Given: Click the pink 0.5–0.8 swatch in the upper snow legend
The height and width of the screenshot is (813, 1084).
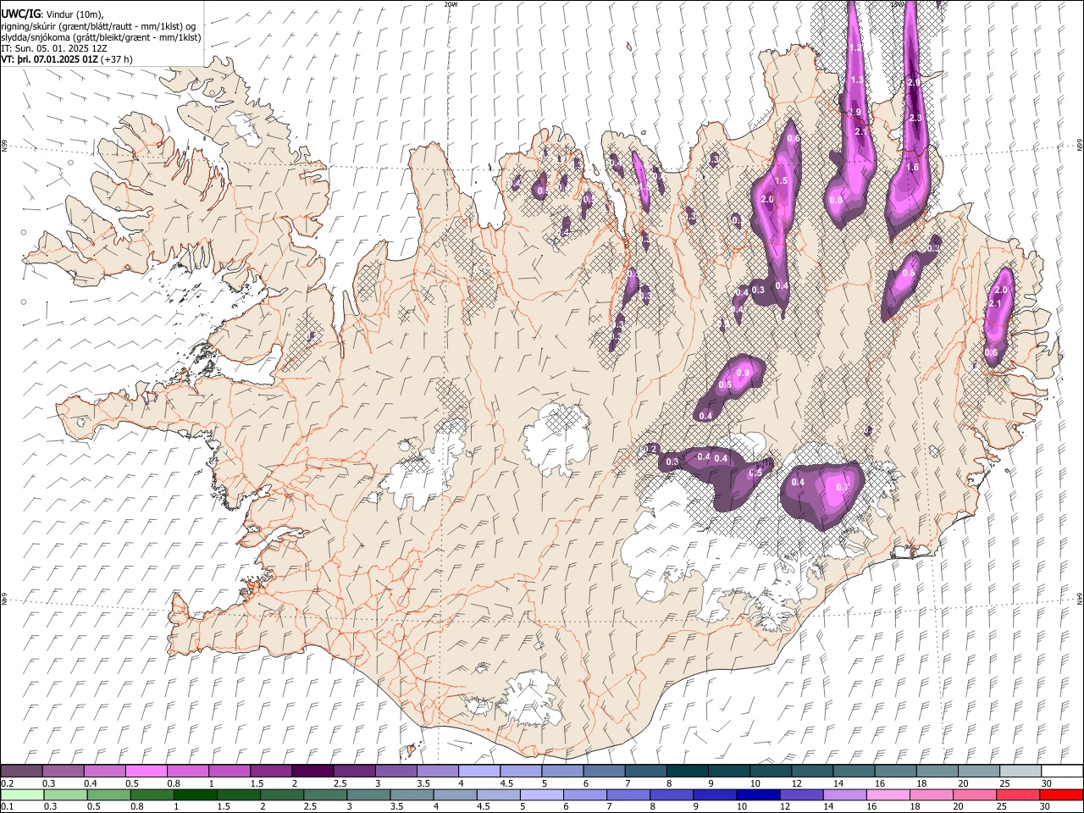Looking at the screenshot, I should coord(146,771).
